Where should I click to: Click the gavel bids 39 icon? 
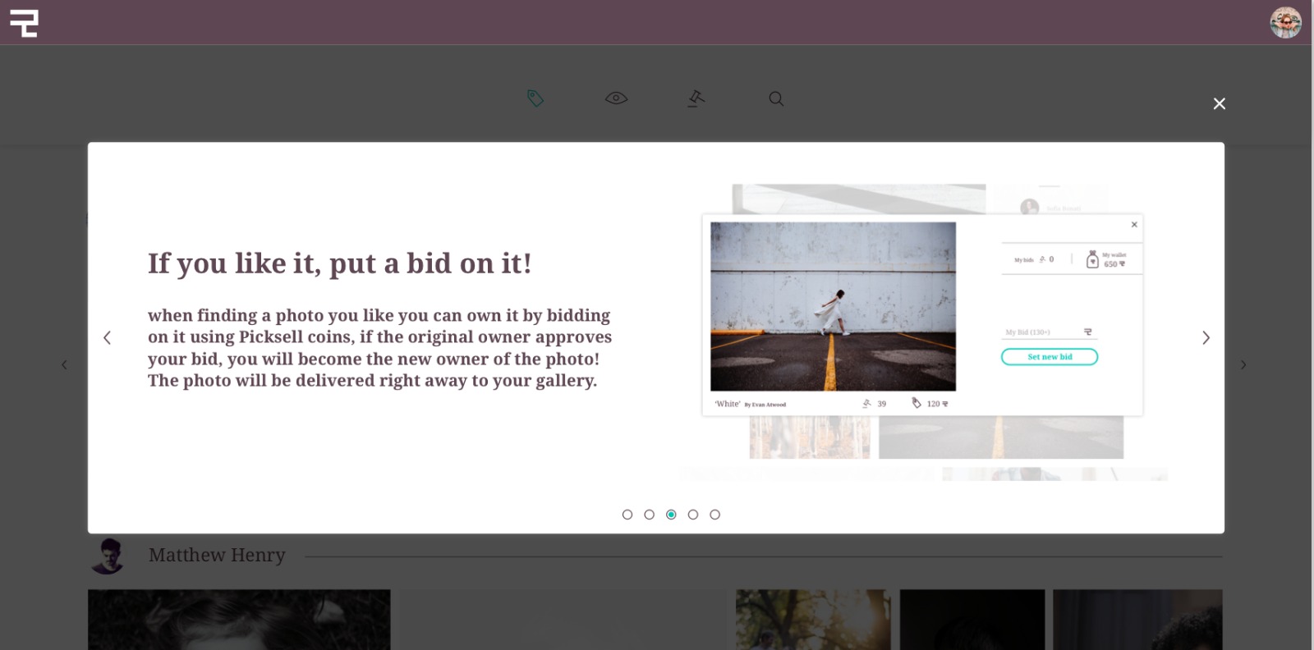(x=866, y=403)
